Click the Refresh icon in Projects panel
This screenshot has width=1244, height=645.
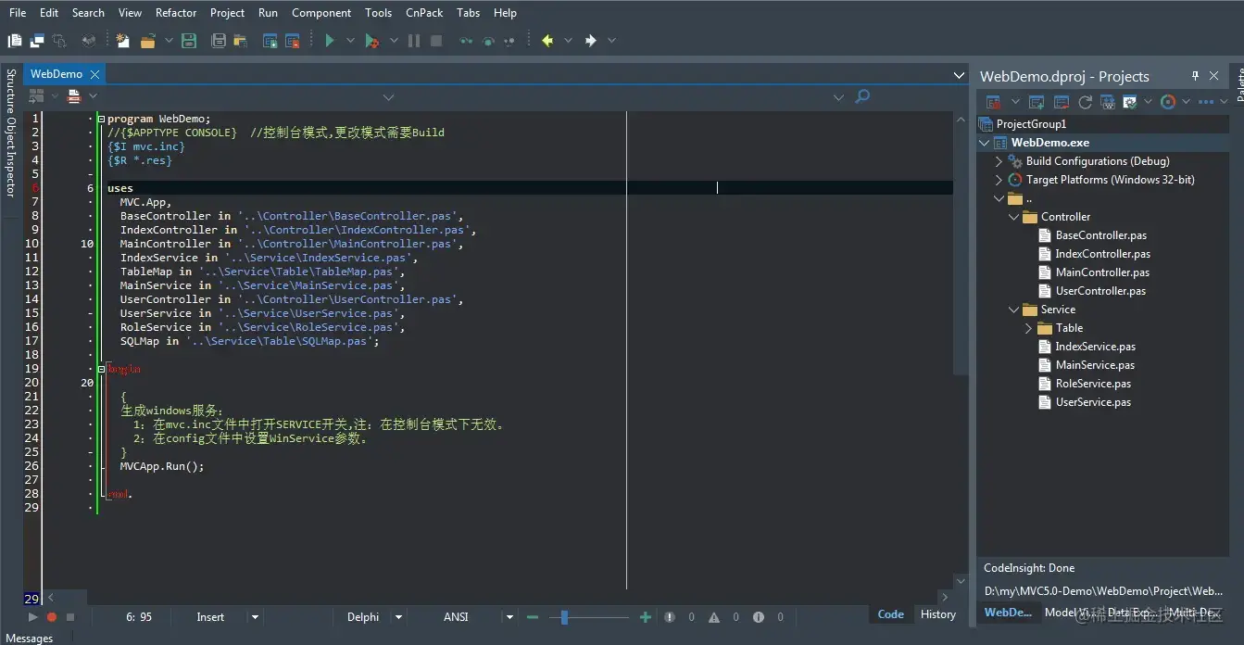(x=1085, y=102)
